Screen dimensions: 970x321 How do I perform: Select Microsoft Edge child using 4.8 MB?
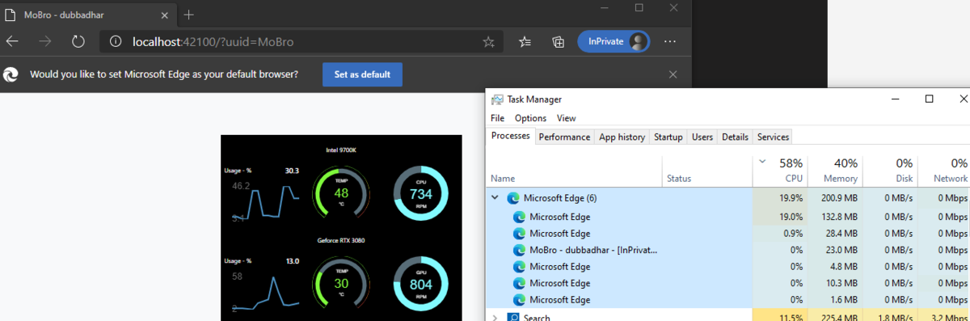[x=727, y=266]
